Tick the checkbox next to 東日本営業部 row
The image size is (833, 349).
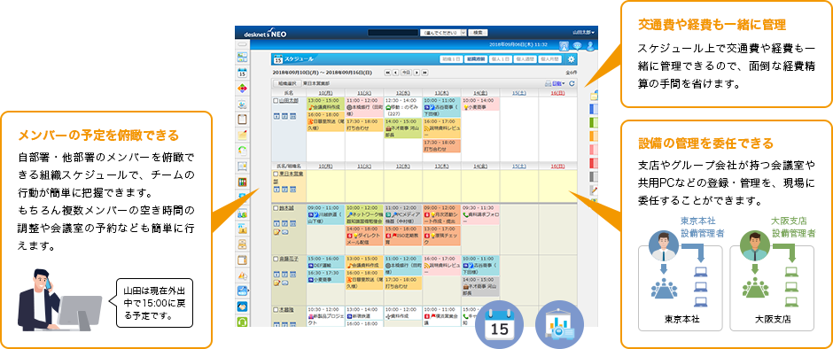[x=276, y=174]
